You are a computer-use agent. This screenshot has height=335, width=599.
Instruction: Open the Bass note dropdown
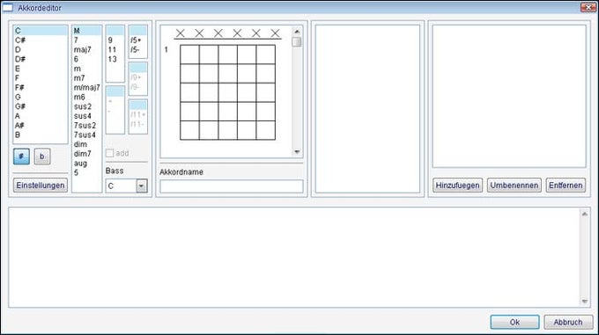[x=142, y=186]
